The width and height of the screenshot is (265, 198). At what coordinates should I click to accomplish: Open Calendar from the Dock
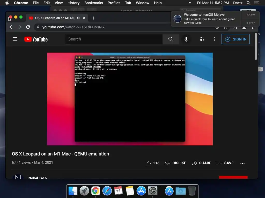tap(119, 191)
